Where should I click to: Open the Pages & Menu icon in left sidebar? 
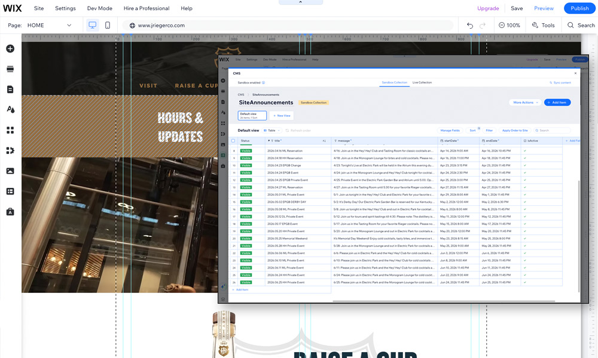(10, 89)
